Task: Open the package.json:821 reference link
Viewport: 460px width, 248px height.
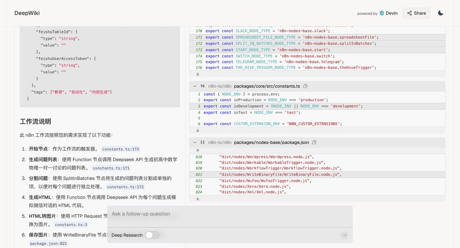Action: (48, 243)
